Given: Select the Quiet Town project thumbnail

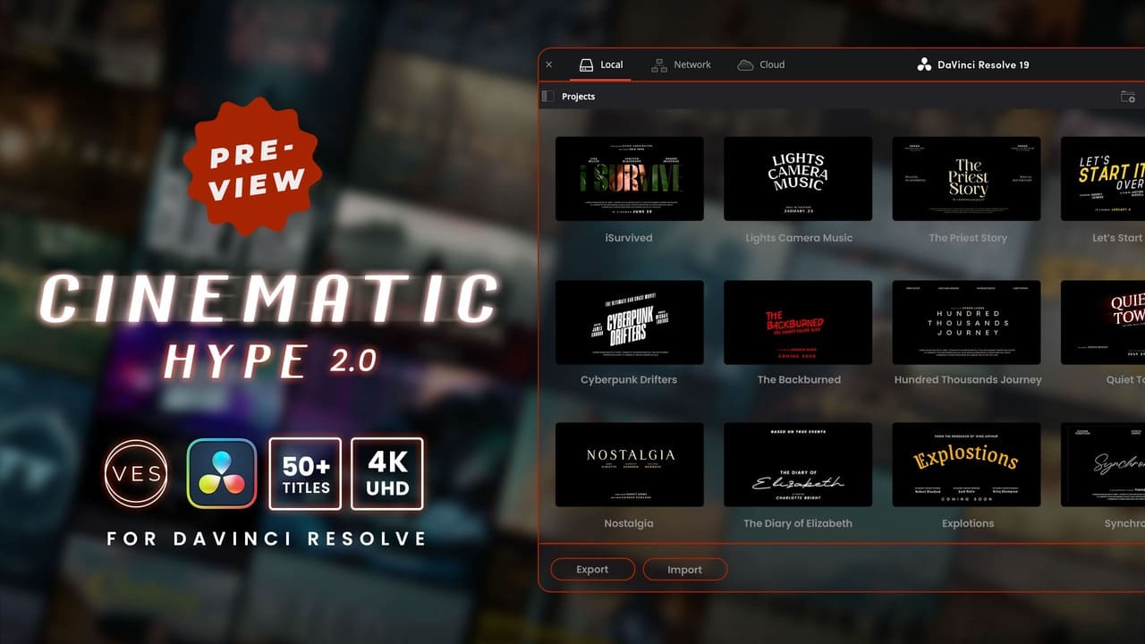Looking at the screenshot, I should 1103,322.
